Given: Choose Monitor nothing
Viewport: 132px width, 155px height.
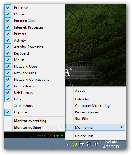Looking at the screenshot, I should (34, 127).
